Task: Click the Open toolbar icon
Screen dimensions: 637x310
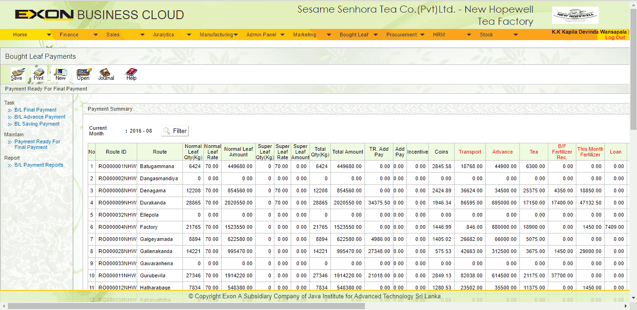Action: pyautogui.click(x=84, y=74)
